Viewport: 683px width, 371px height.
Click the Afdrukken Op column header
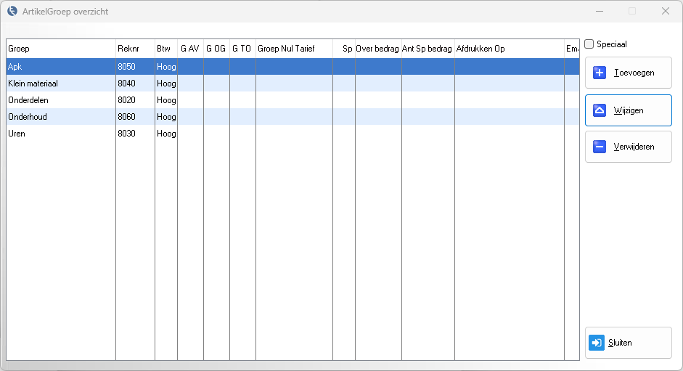tap(509, 49)
